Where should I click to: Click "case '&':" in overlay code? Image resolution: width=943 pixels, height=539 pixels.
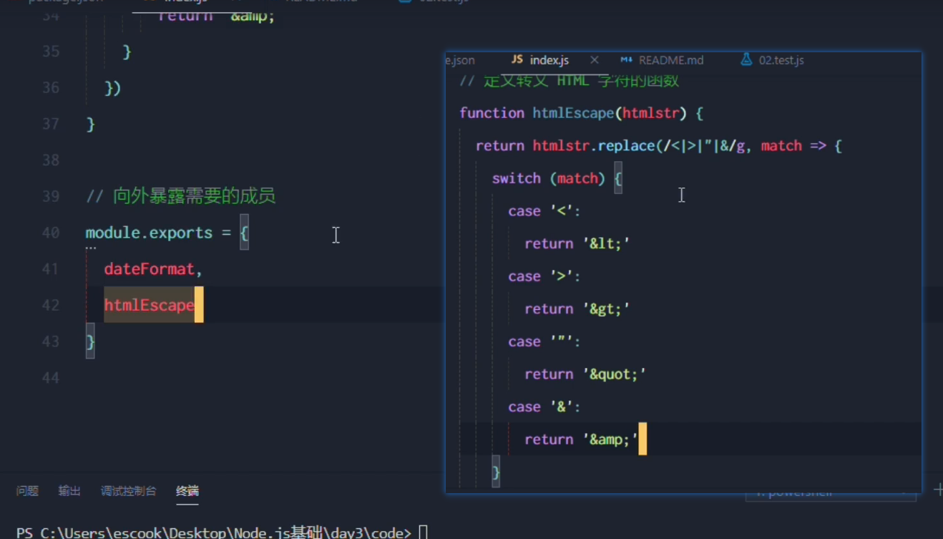[544, 407]
